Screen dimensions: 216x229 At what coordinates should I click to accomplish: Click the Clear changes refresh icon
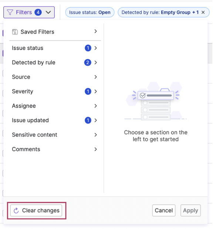[16, 210]
